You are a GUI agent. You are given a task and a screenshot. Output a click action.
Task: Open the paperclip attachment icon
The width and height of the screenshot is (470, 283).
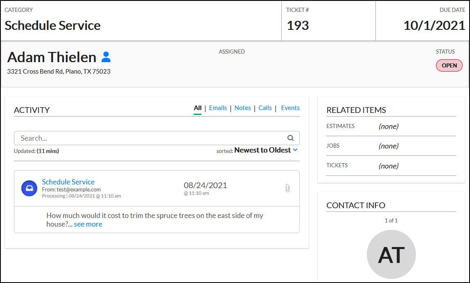point(287,188)
